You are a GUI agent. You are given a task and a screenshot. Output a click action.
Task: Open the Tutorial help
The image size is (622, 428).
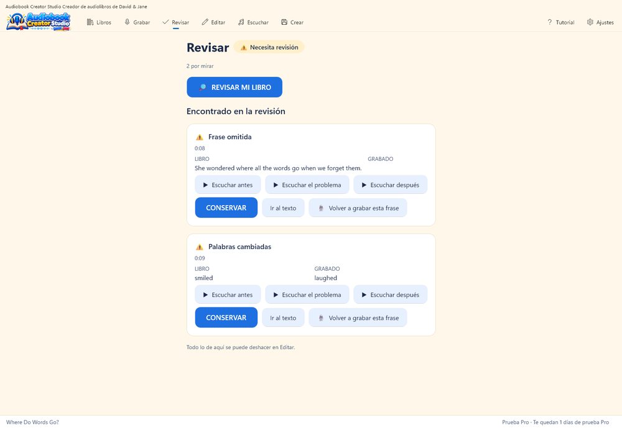tap(560, 22)
